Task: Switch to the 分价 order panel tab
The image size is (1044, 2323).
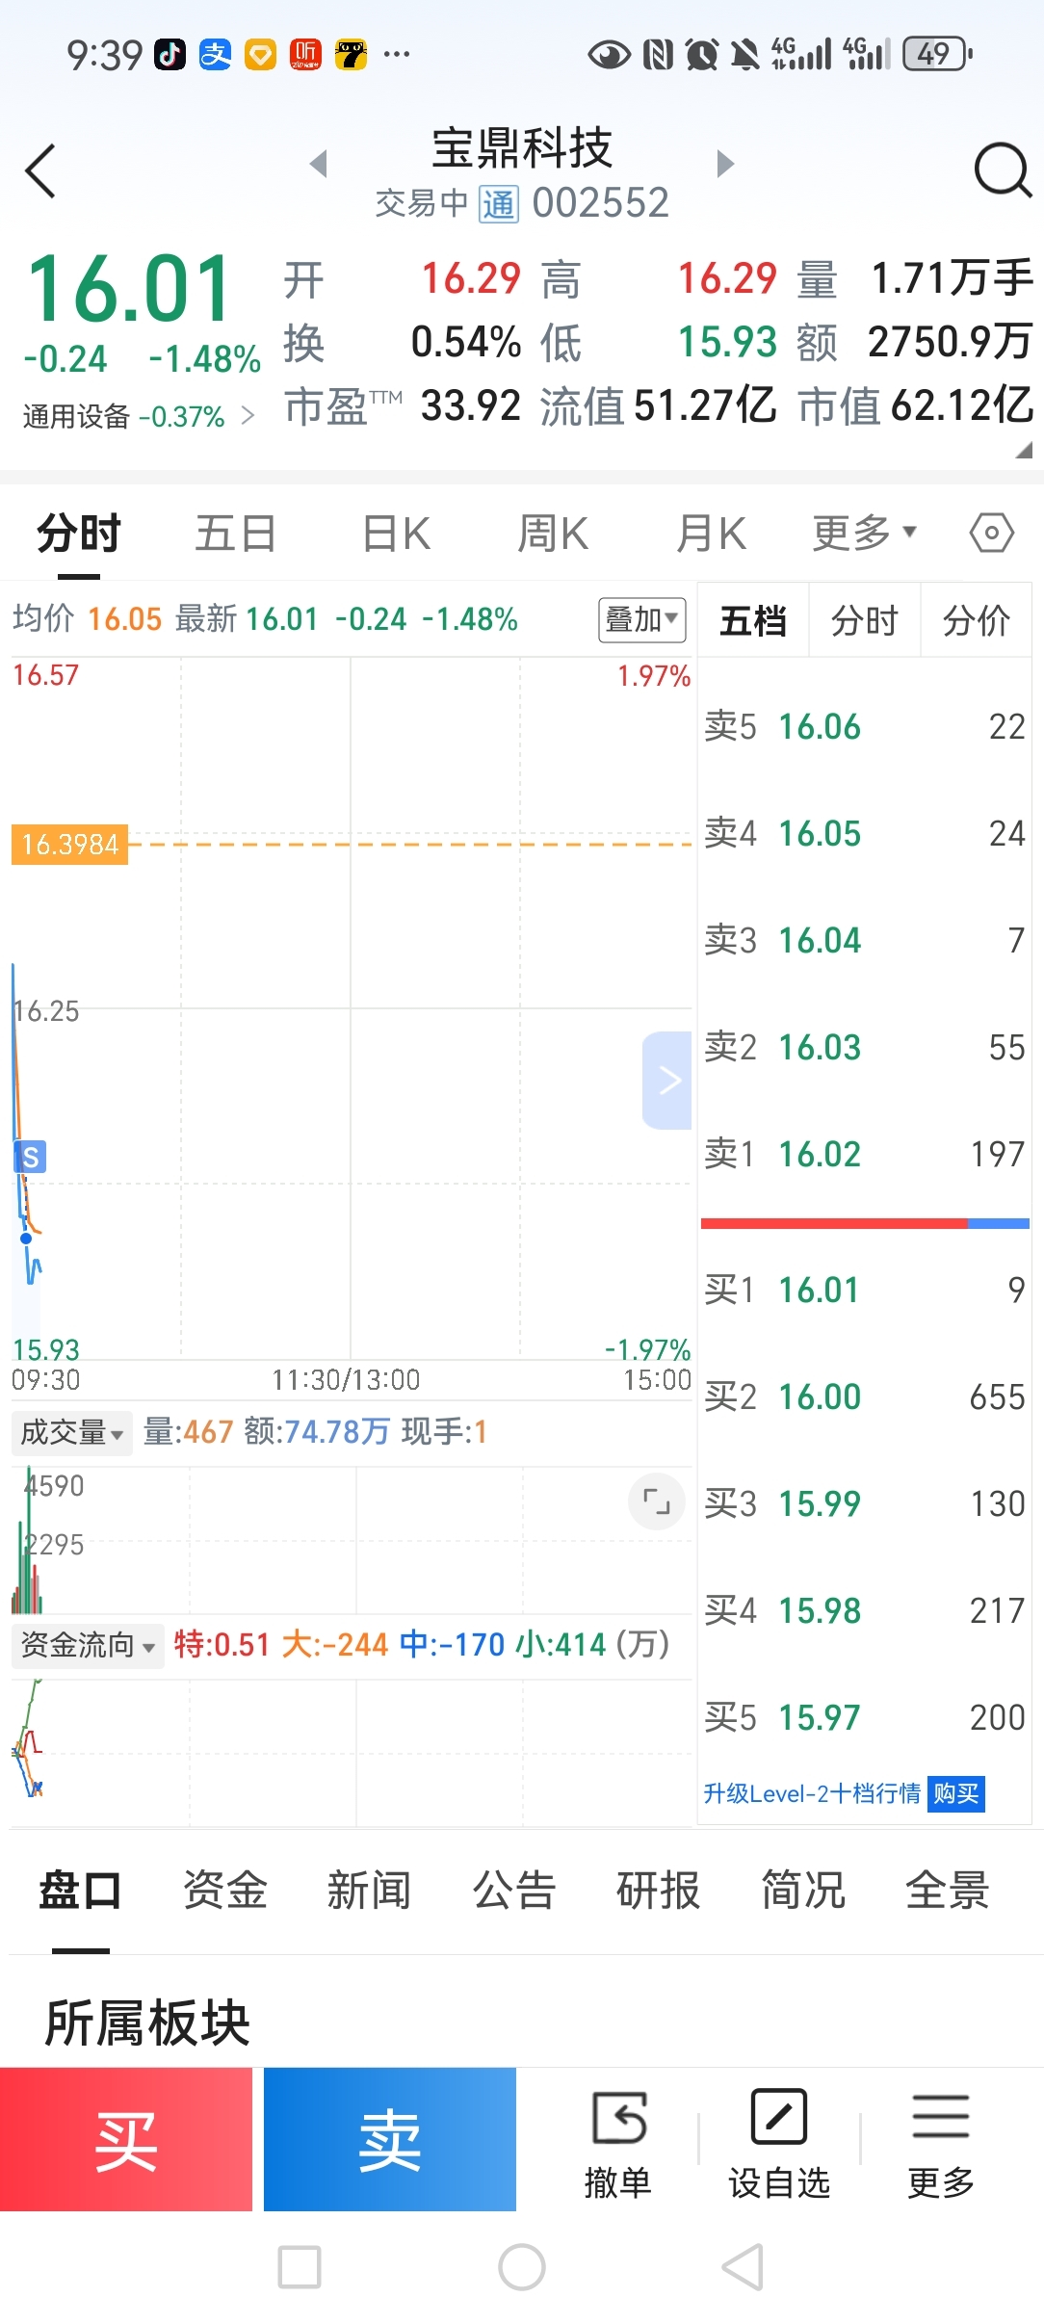Action: pos(976,620)
